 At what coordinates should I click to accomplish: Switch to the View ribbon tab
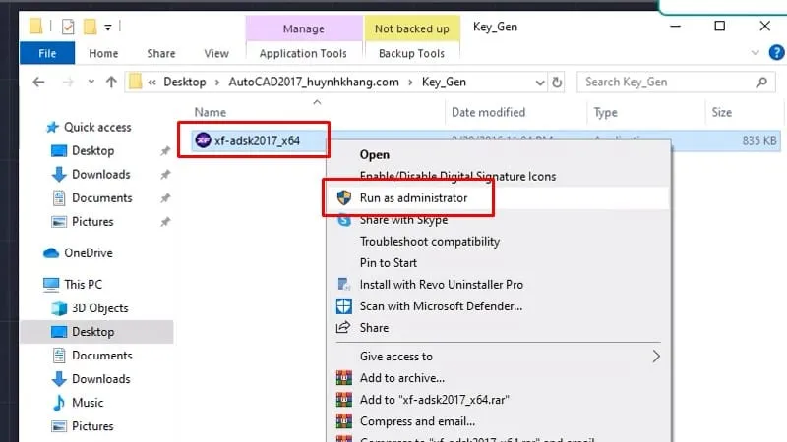click(x=215, y=54)
